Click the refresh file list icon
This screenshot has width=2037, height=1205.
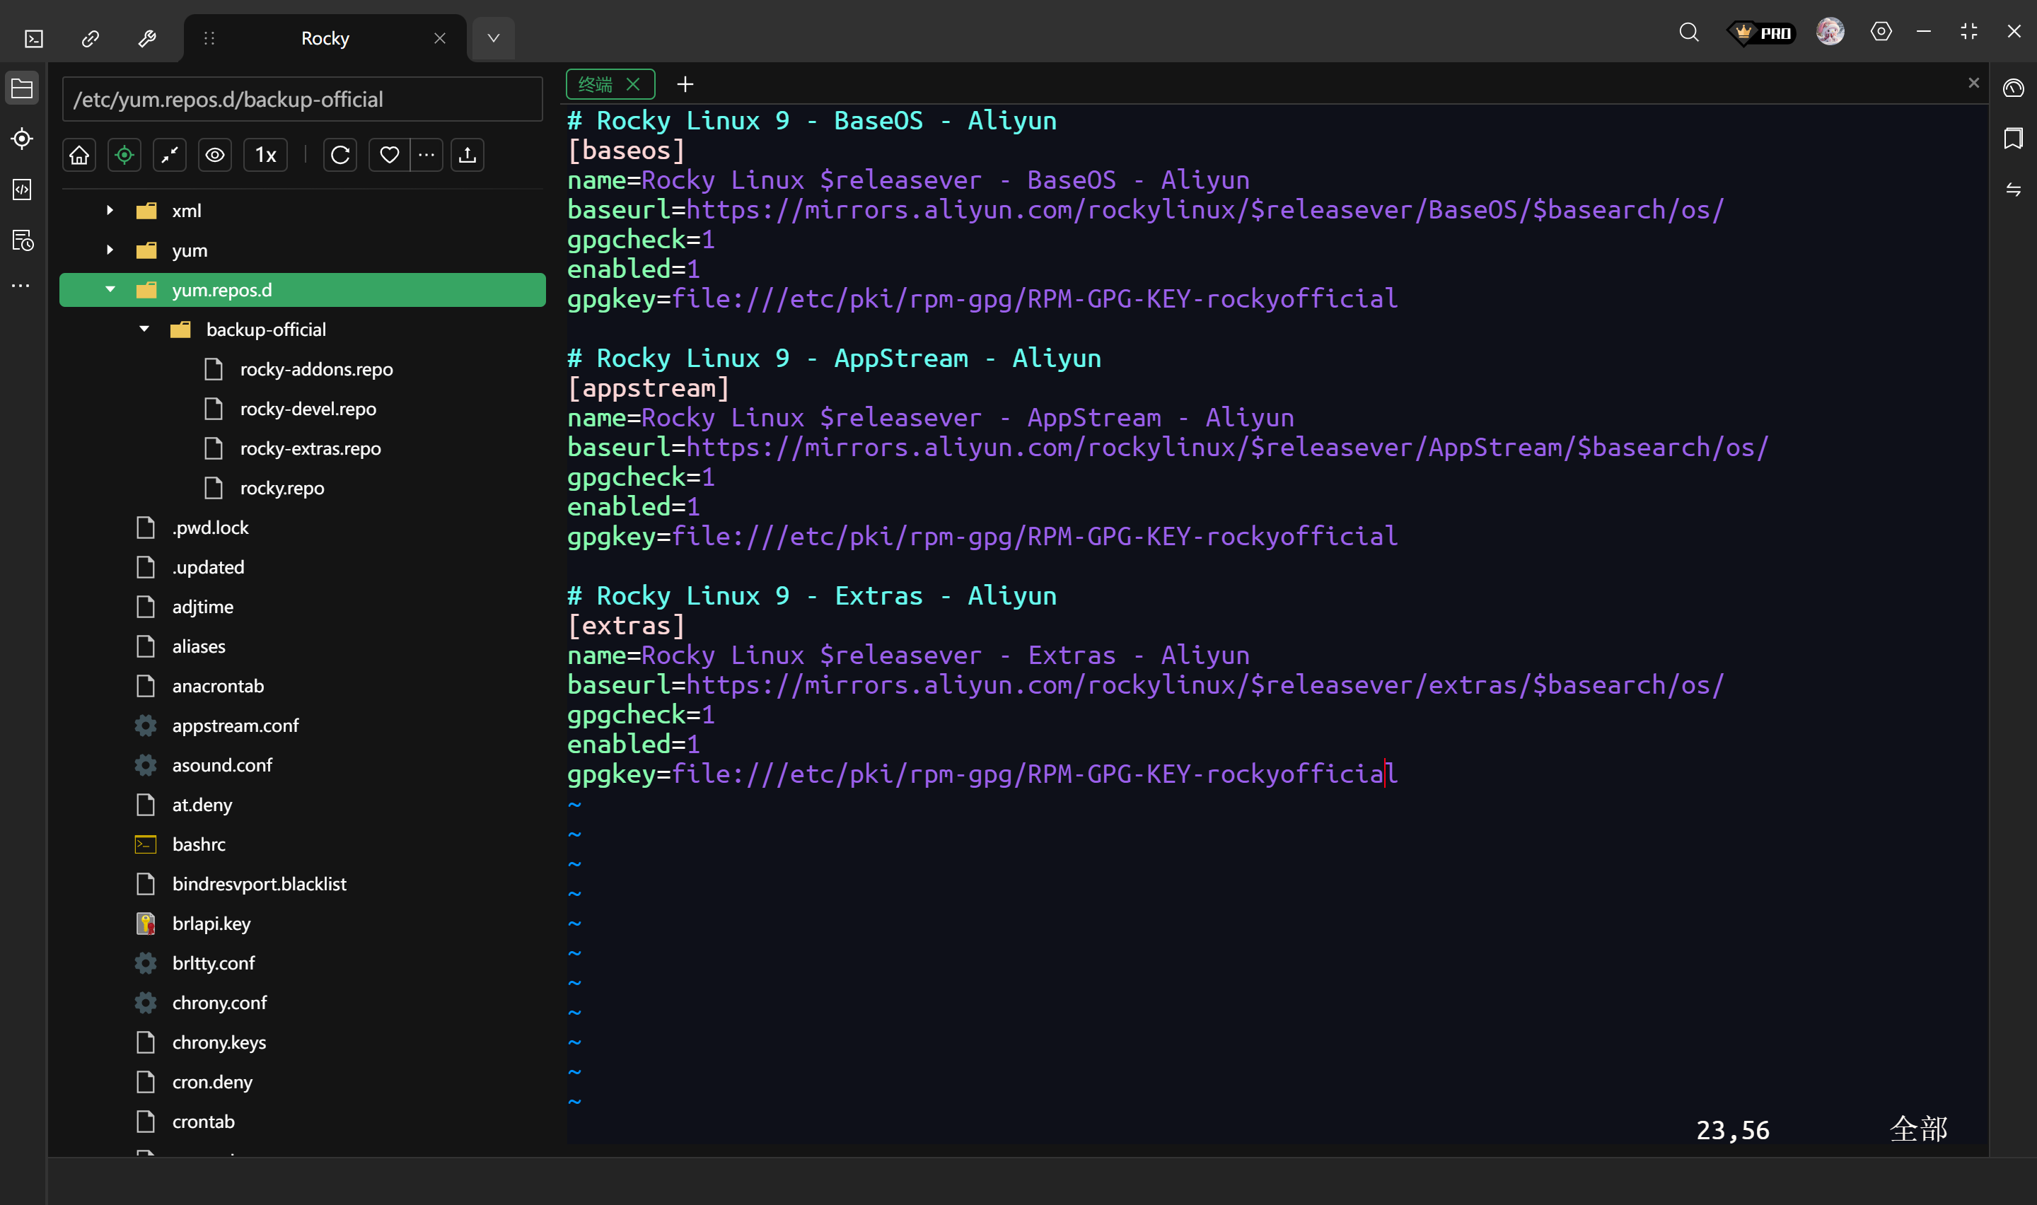(340, 155)
